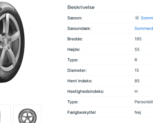Click the Personbil type value
Screen dimensions: 153x123
click(x=144, y=102)
